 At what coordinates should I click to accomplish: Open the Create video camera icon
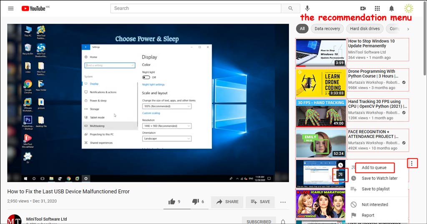click(x=363, y=8)
